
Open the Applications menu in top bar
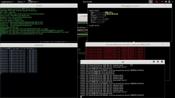[7, 2]
